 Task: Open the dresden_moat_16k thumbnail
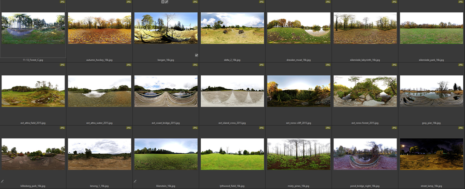298,28
